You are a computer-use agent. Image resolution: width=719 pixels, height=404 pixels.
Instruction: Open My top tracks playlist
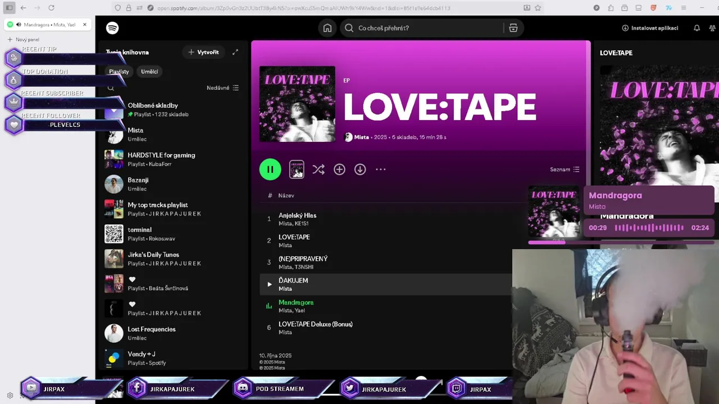coord(174,209)
